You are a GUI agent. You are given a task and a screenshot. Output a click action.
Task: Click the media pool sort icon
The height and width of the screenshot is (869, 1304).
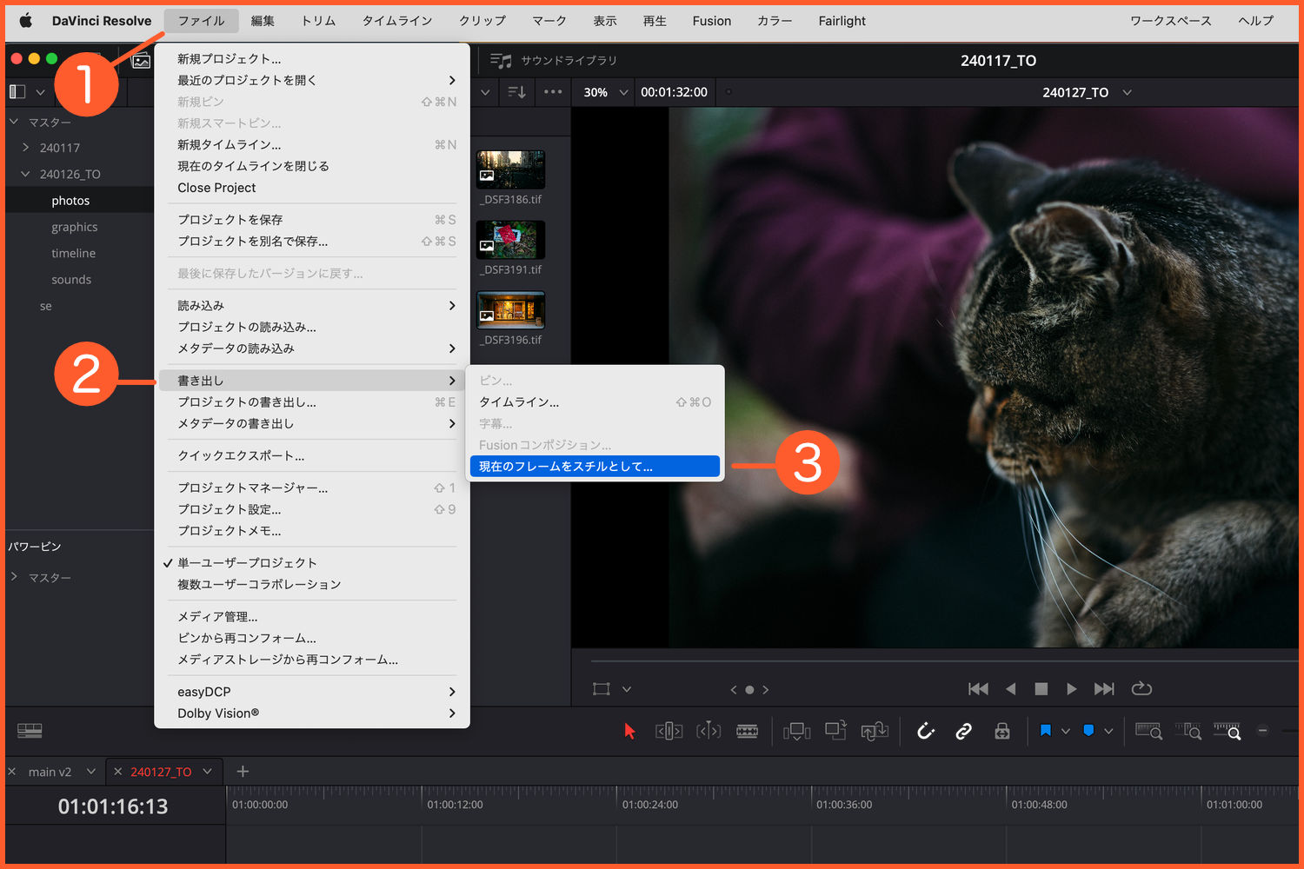[x=517, y=92]
